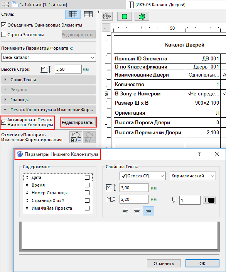Expand the Границы section

point(49,100)
